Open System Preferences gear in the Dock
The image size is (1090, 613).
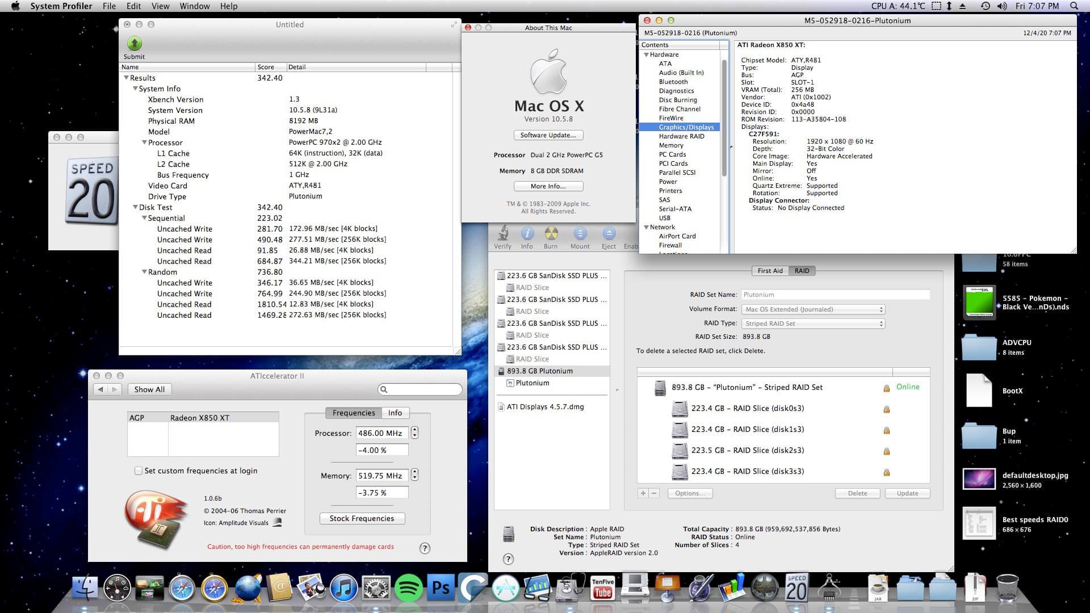[376, 589]
